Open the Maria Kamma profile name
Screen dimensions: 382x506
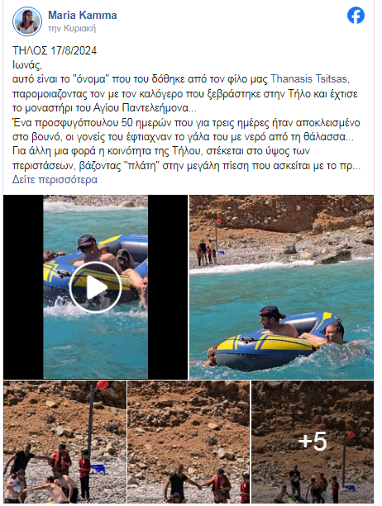coord(83,15)
